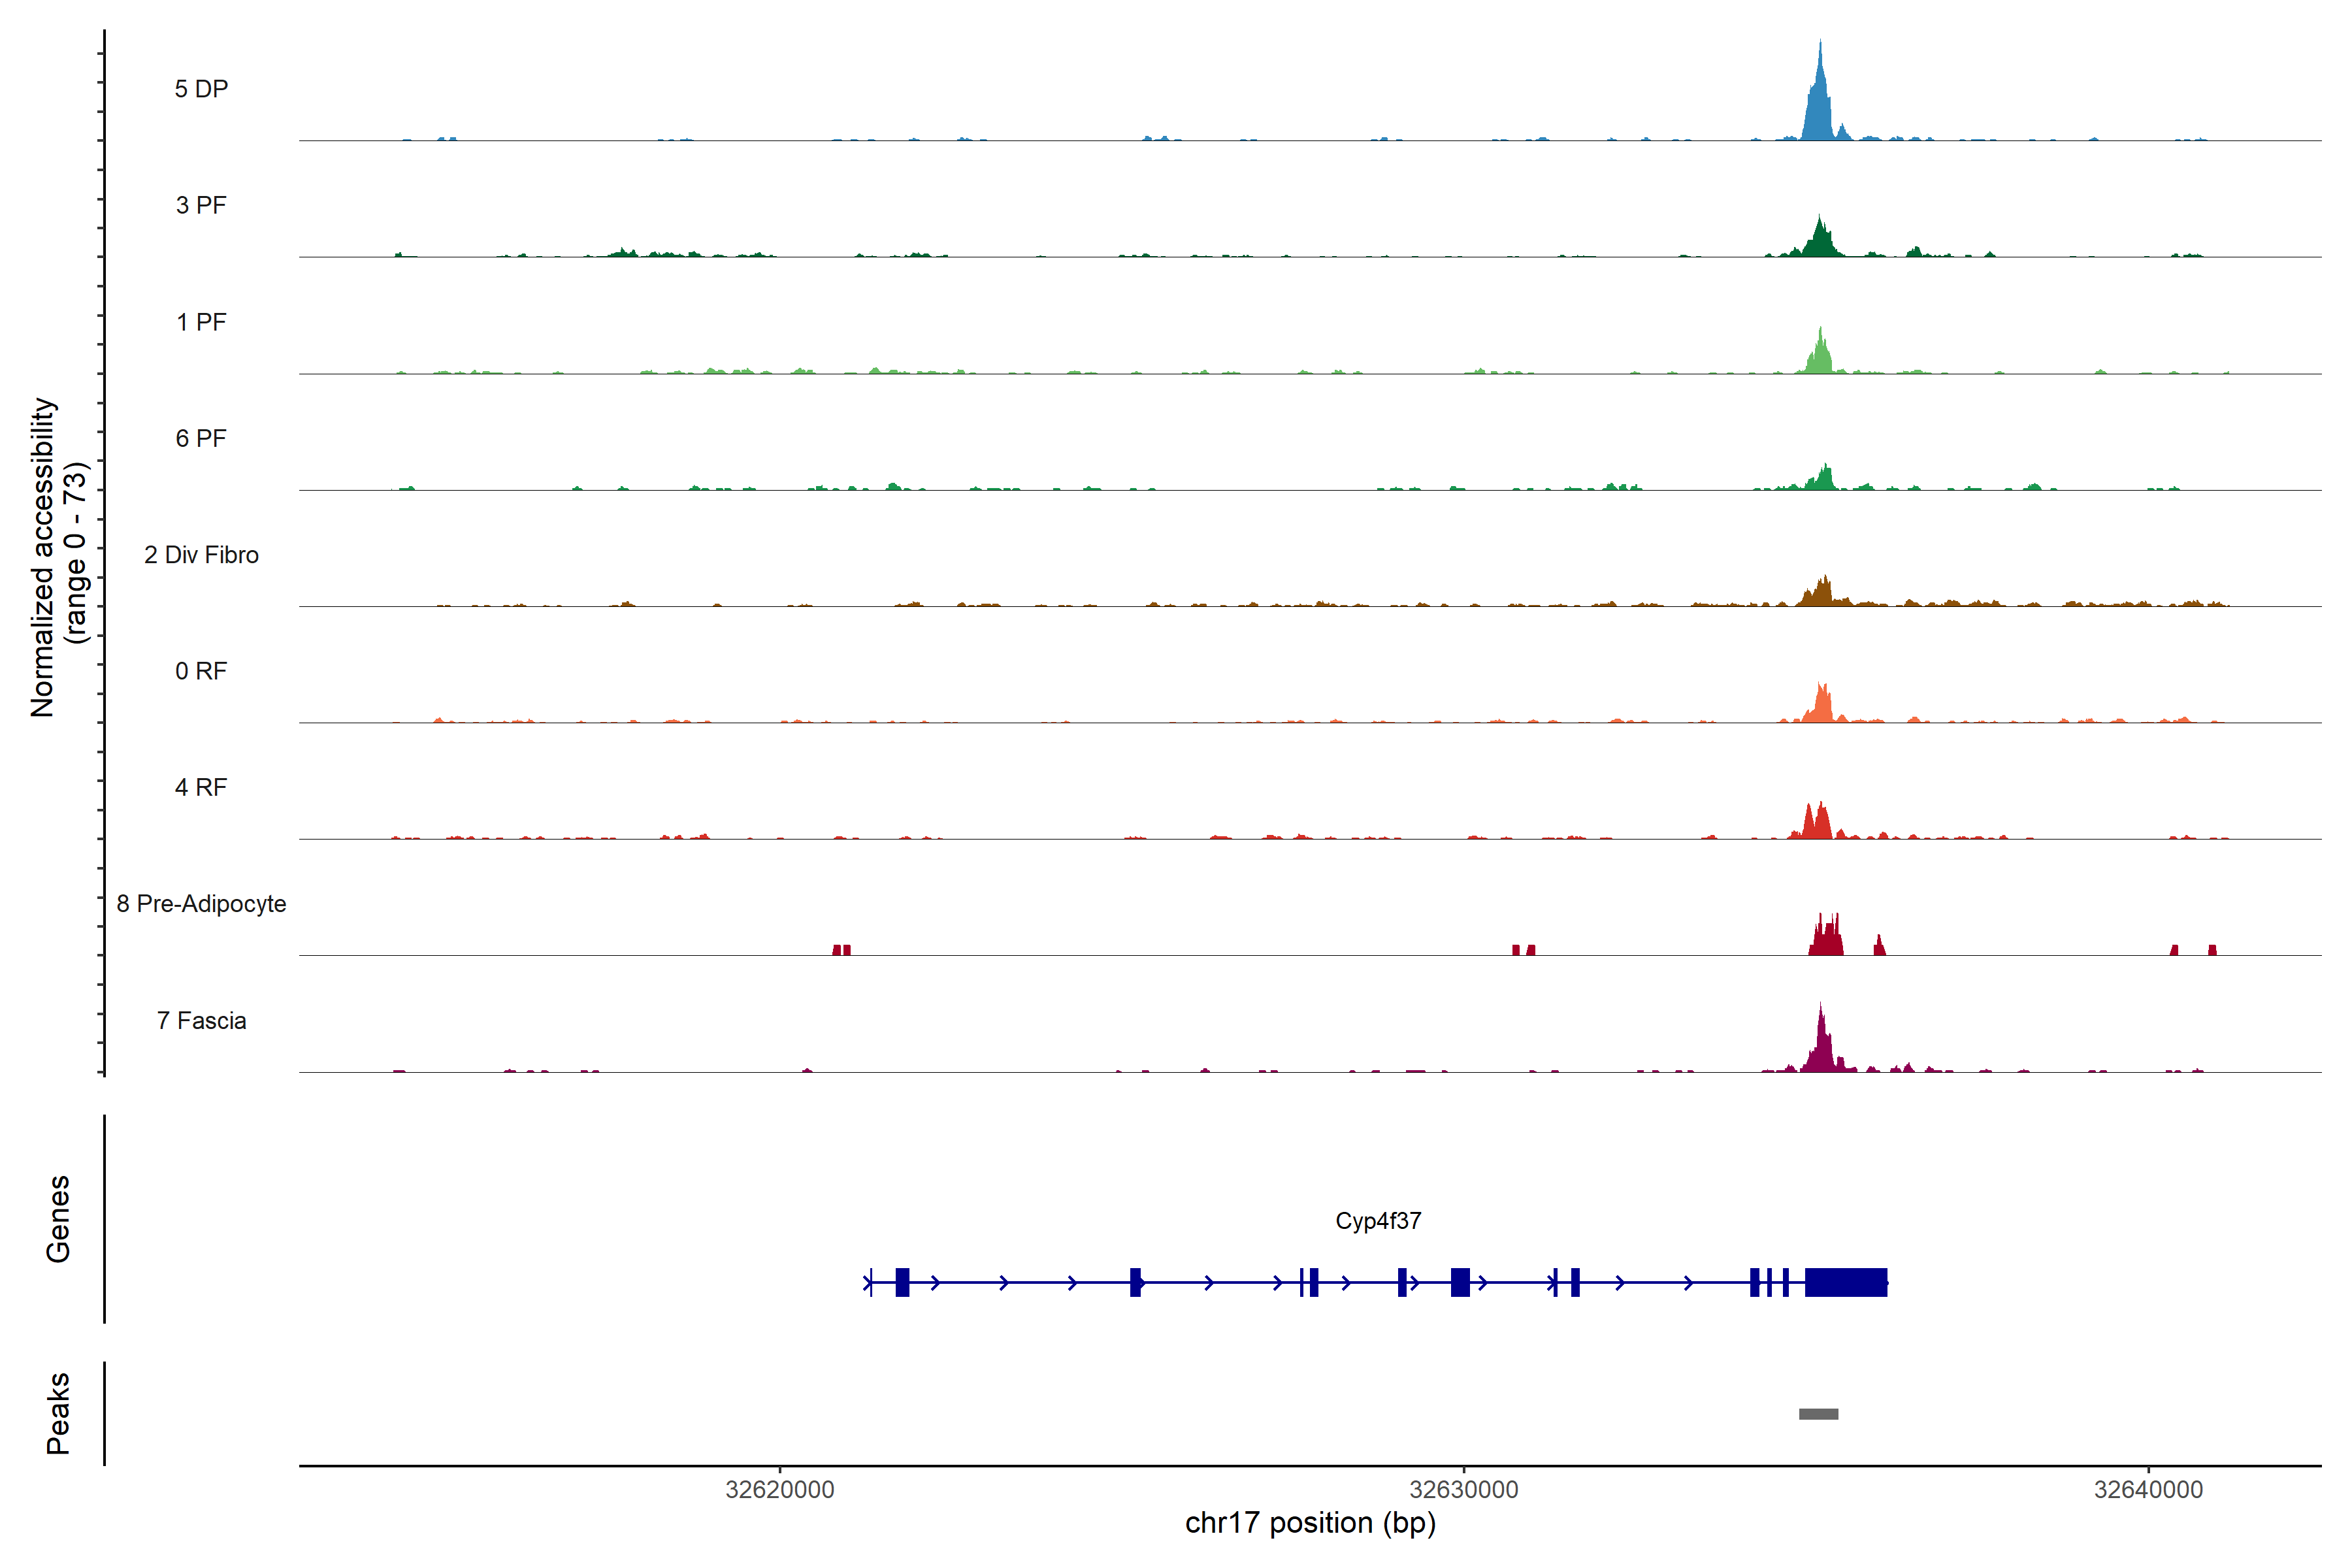Click the 3 PF track label
Screen dimensions: 2352x1568
coord(201,205)
